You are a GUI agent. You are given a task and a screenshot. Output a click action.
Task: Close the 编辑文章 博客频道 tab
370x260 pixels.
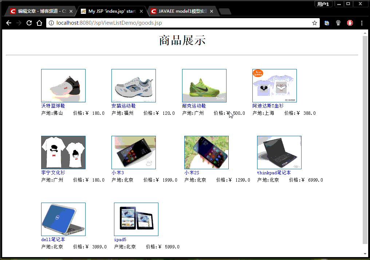pyautogui.click(x=71, y=11)
